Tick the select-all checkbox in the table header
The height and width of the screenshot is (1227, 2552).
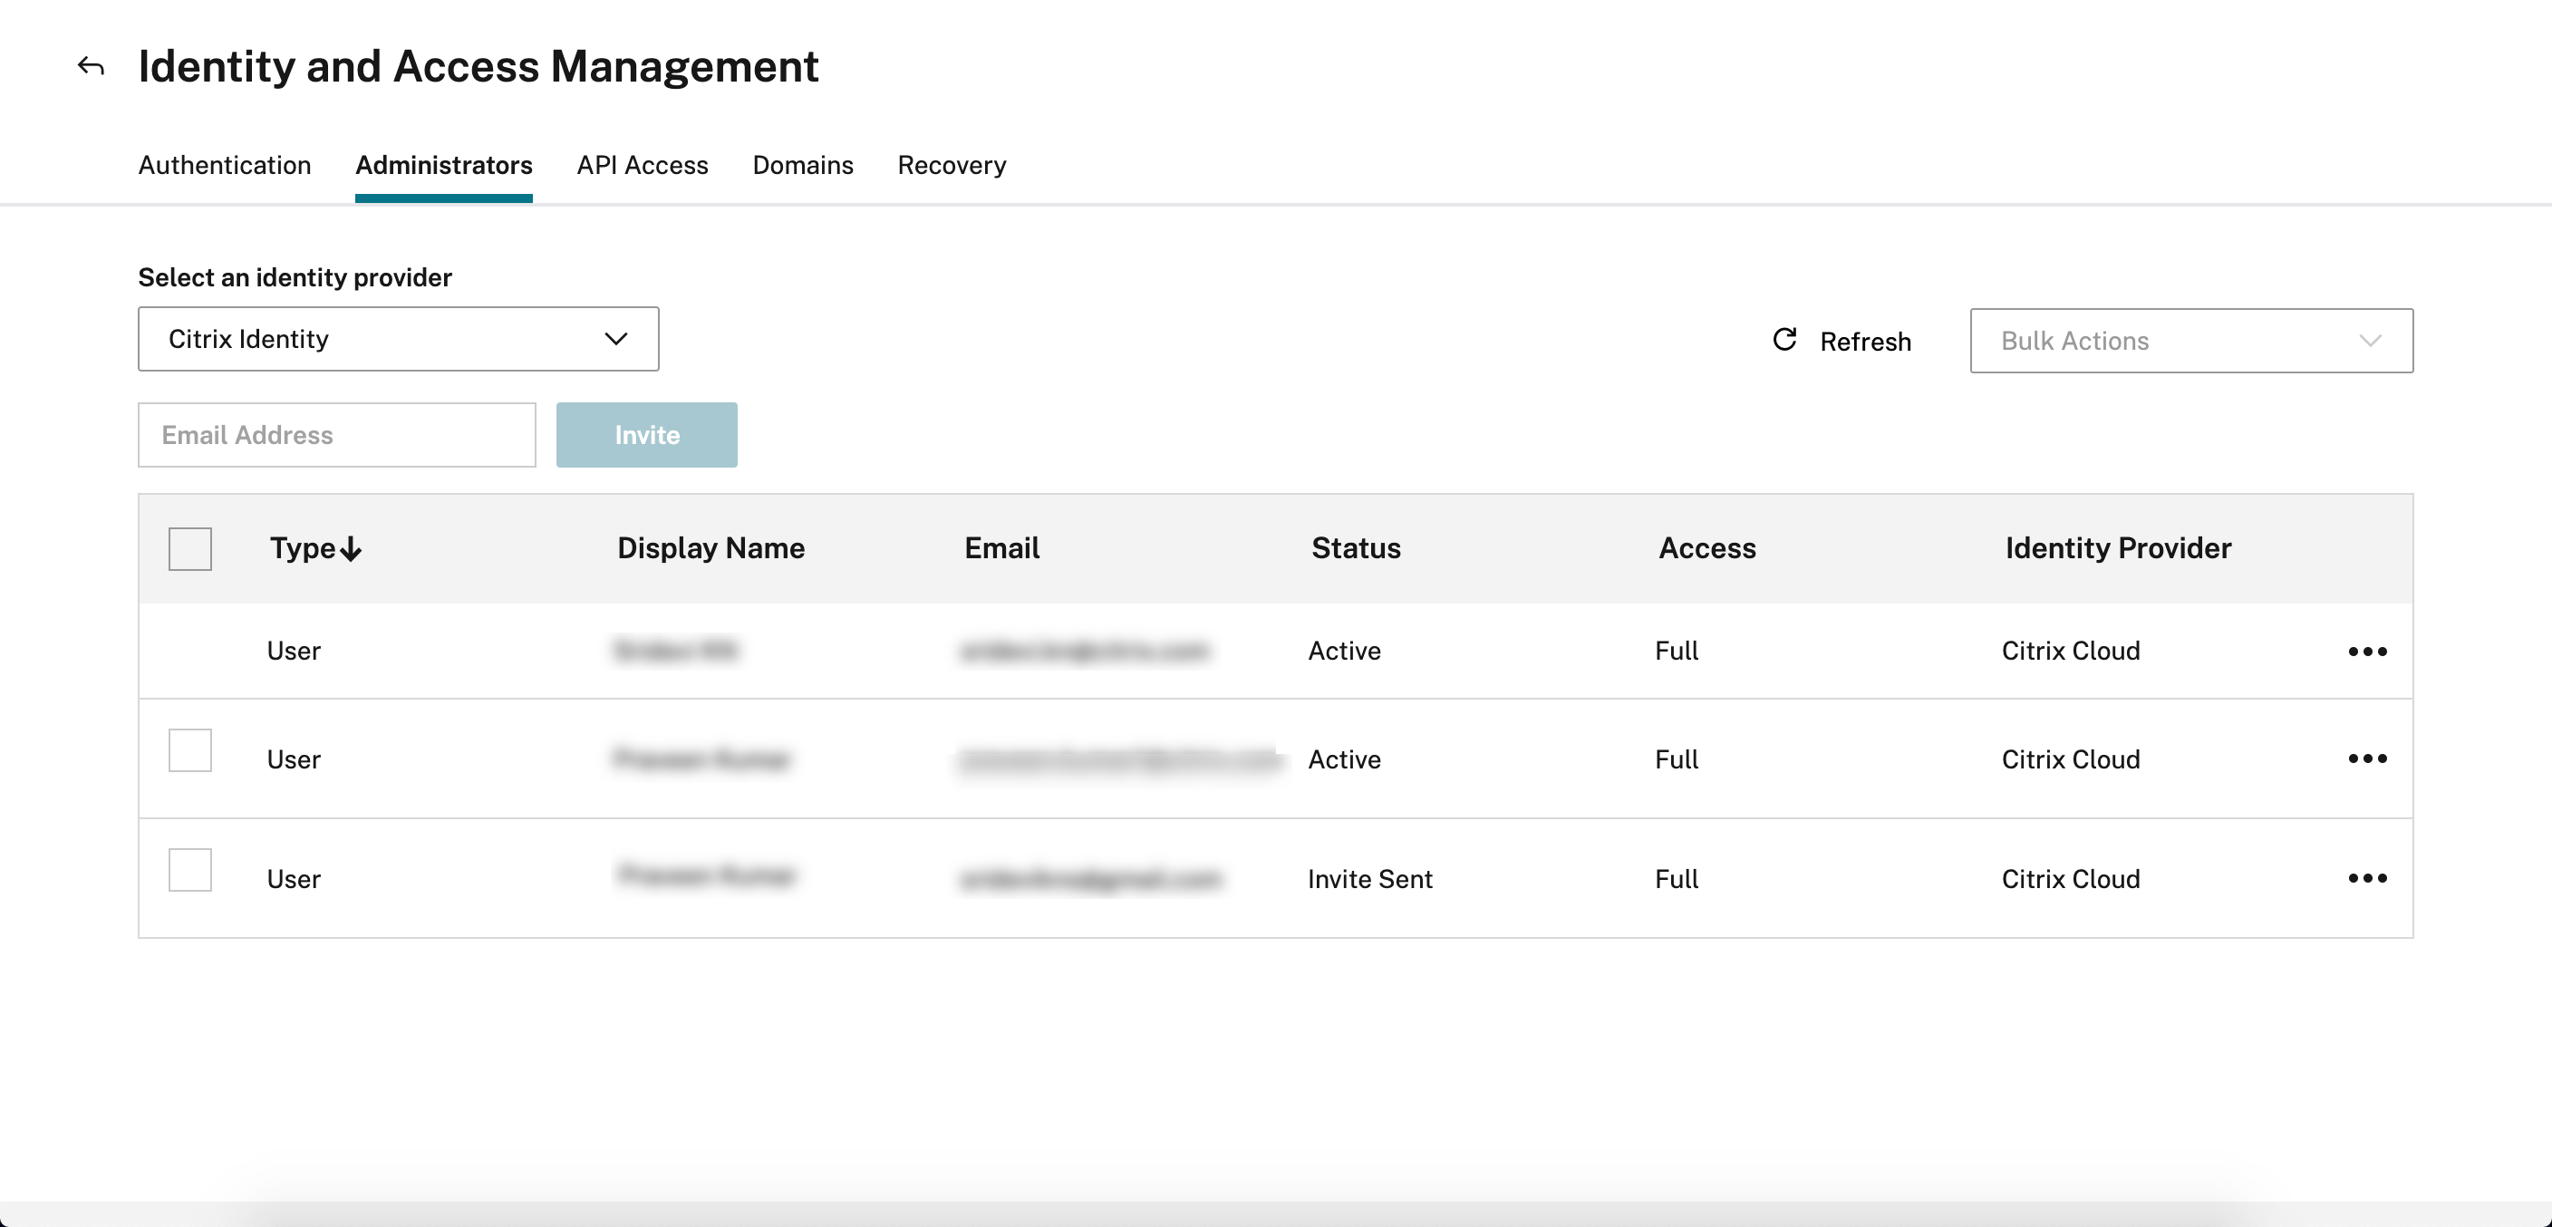click(190, 548)
